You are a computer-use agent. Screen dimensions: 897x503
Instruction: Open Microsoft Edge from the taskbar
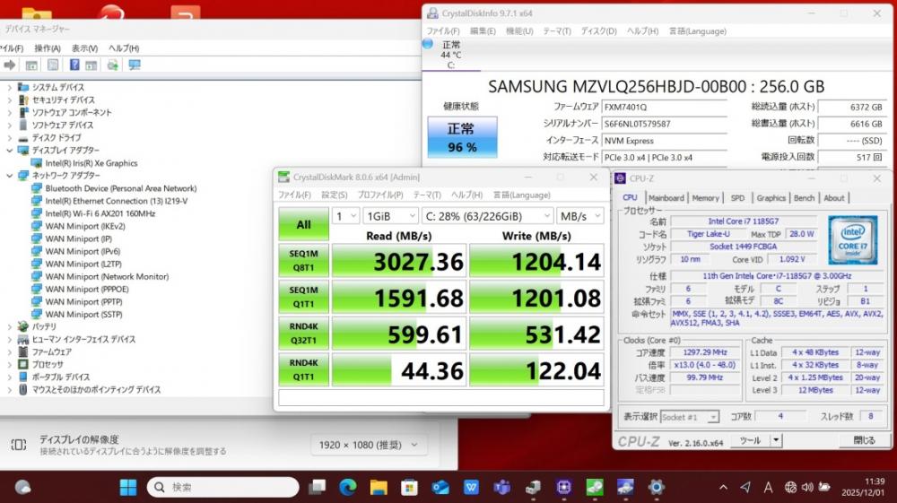point(348,487)
